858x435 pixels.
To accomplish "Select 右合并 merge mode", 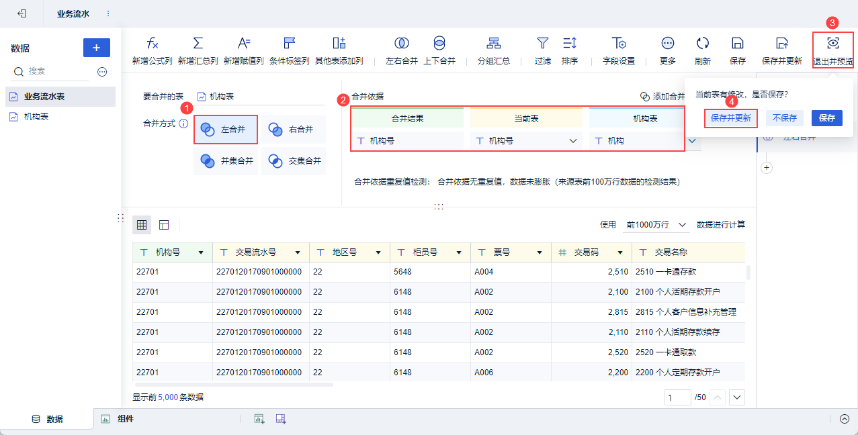I will [294, 129].
